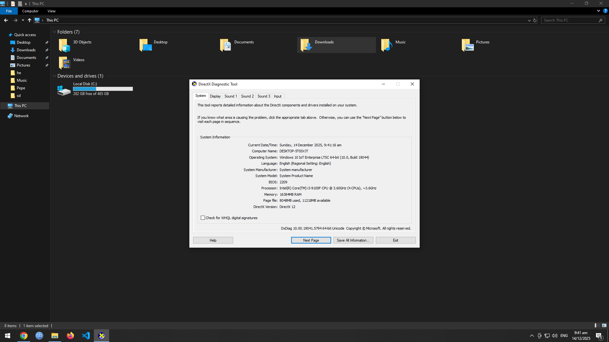Switch to large icons view toggle
609x342 pixels.
point(604,326)
